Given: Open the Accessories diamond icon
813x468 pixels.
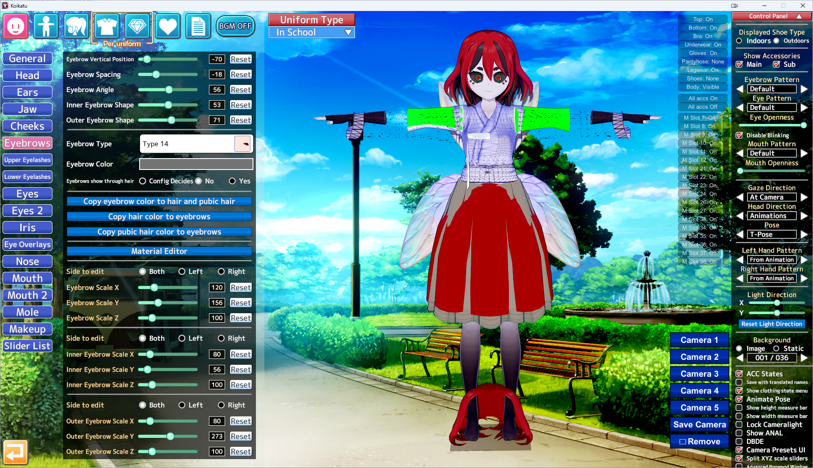Looking at the screenshot, I should [137, 26].
